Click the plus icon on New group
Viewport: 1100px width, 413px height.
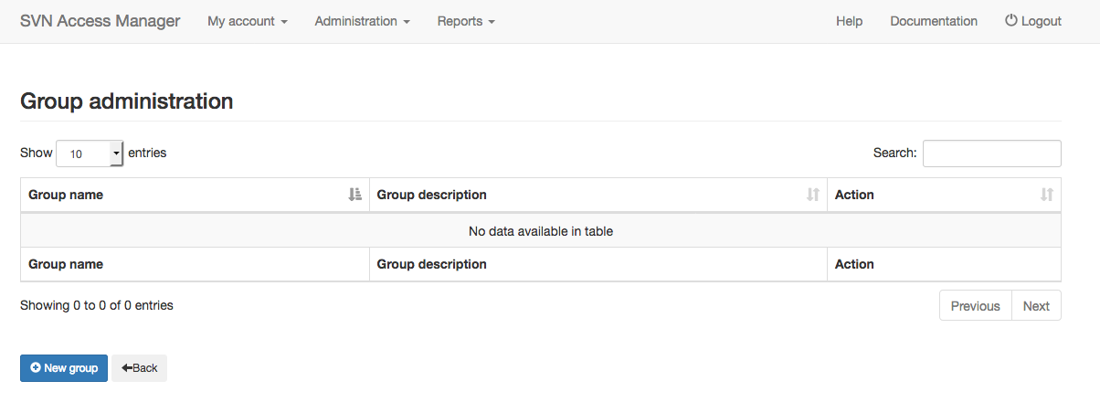click(36, 368)
